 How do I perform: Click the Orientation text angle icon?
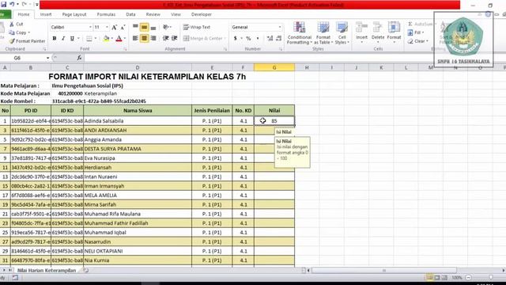(166, 27)
